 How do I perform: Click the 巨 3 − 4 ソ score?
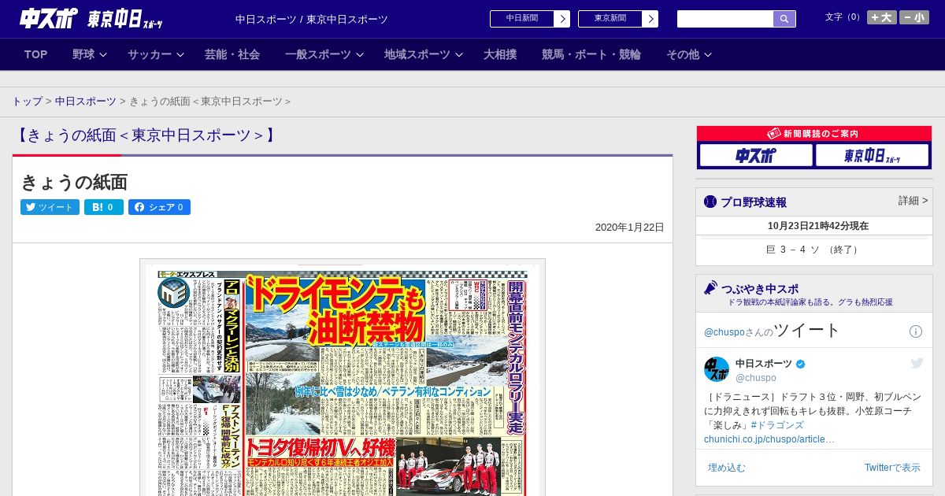point(792,250)
